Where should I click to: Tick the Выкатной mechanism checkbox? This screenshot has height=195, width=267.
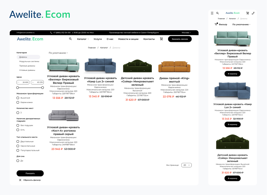click(x=18, y=98)
